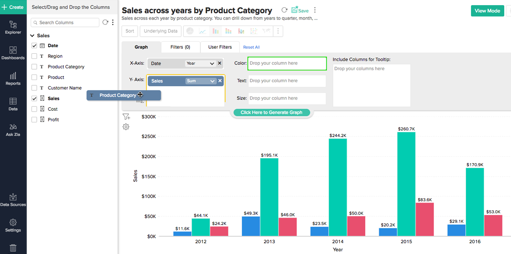
Task: Open report title more options menu
Action: [315, 10]
